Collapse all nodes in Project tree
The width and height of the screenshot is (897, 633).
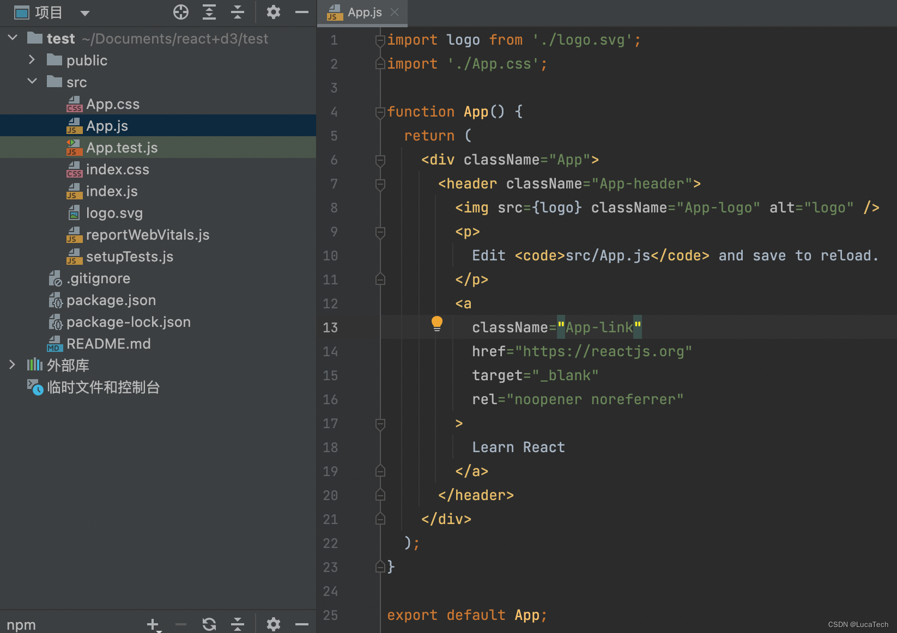pyautogui.click(x=238, y=12)
